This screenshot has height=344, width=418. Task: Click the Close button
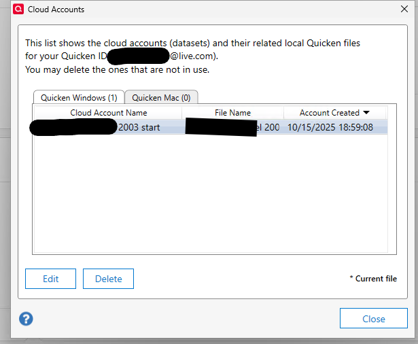coord(373,318)
